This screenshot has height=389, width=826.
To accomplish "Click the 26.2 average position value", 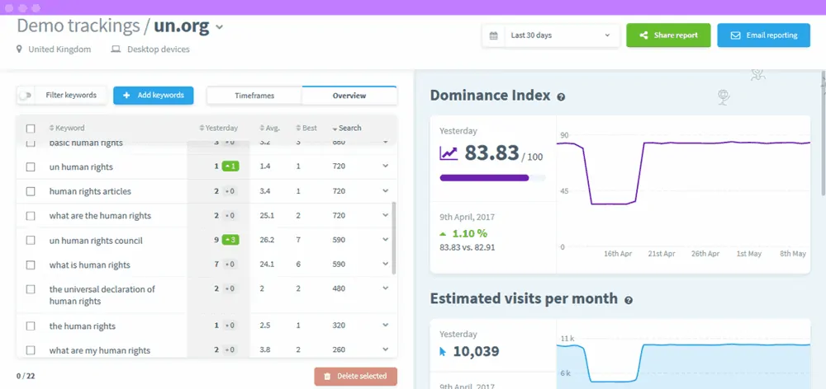I will (x=267, y=240).
